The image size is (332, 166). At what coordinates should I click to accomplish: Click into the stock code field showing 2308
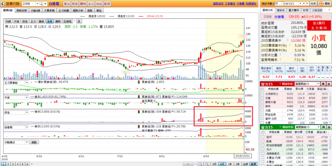click(29, 4)
